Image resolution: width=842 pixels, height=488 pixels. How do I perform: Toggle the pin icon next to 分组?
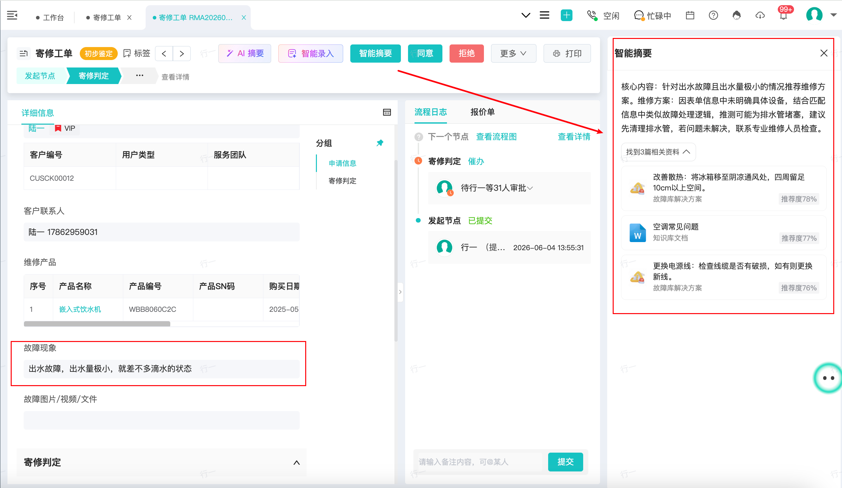(x=380, y=143)
